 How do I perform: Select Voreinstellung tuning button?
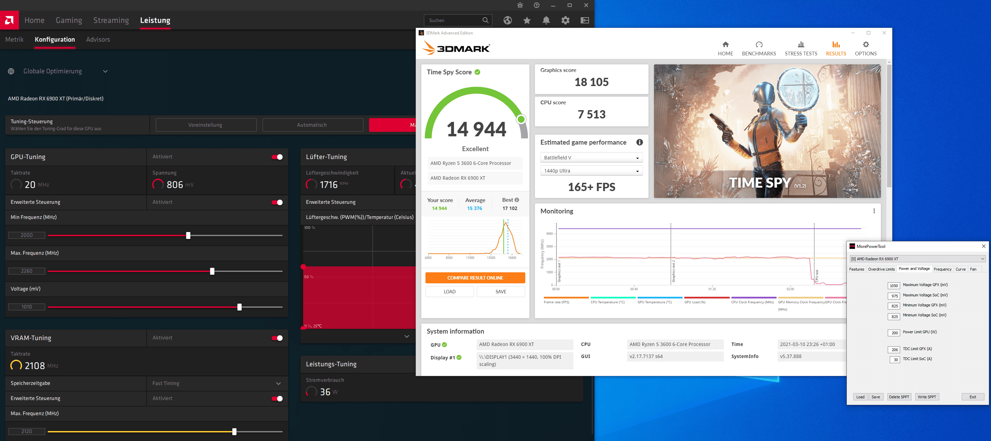pos(206,125)
